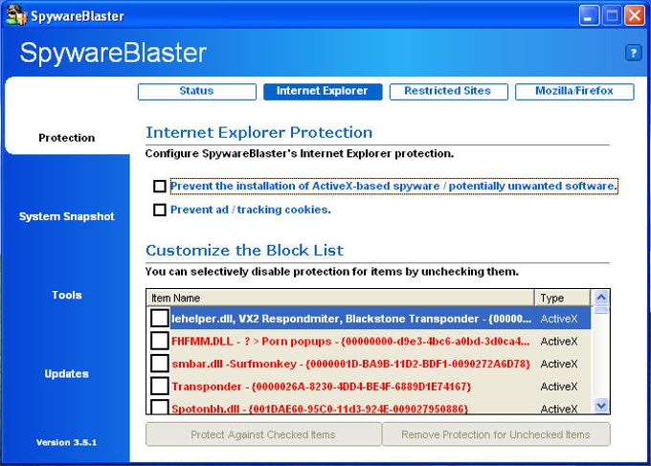Check the lehelper.dll VX2 Respondmiter item

pos(160,319)
